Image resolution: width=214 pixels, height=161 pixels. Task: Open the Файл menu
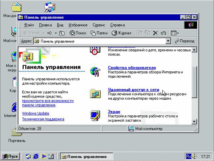(x=29, y=25)
